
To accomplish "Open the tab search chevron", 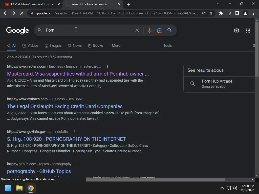I will [218, 4].
